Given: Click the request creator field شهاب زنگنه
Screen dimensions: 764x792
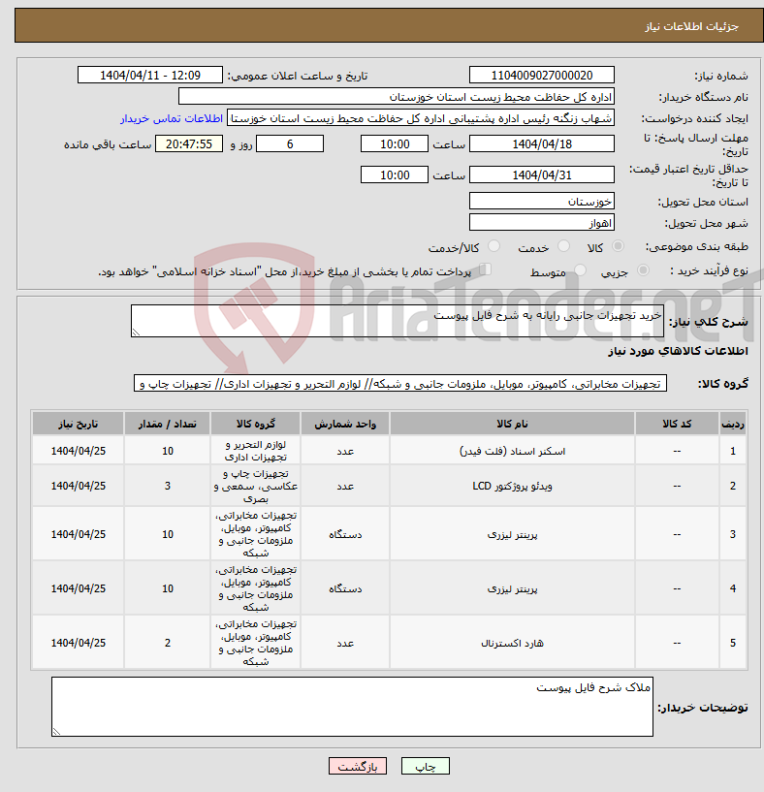Looking at the screenshot, I should tap(421, 118).
